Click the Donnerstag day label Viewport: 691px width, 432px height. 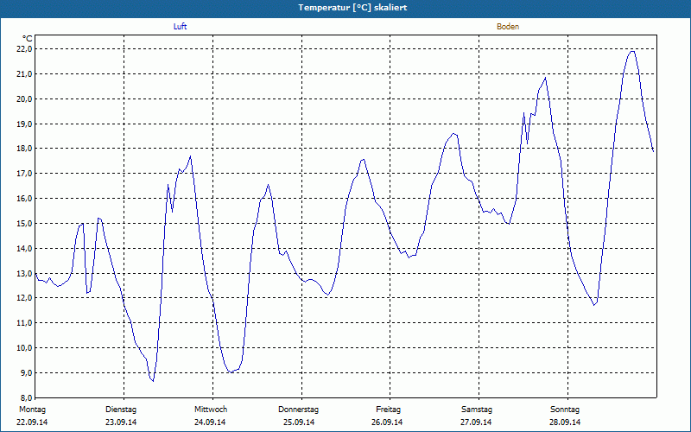pos(298,410)
